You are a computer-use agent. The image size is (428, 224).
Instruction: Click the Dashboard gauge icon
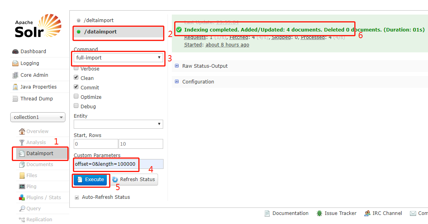[x=15, y=52]
